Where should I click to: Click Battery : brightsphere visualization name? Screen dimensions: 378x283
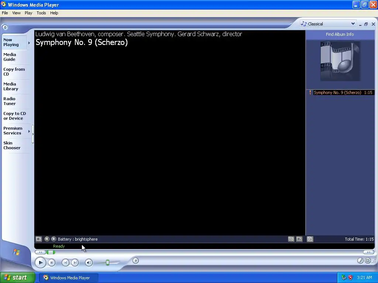point(78,239)
